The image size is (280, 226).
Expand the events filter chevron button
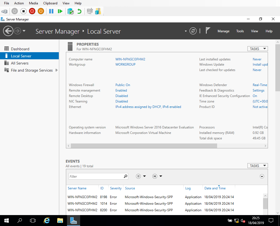click(x=262, y=176)
